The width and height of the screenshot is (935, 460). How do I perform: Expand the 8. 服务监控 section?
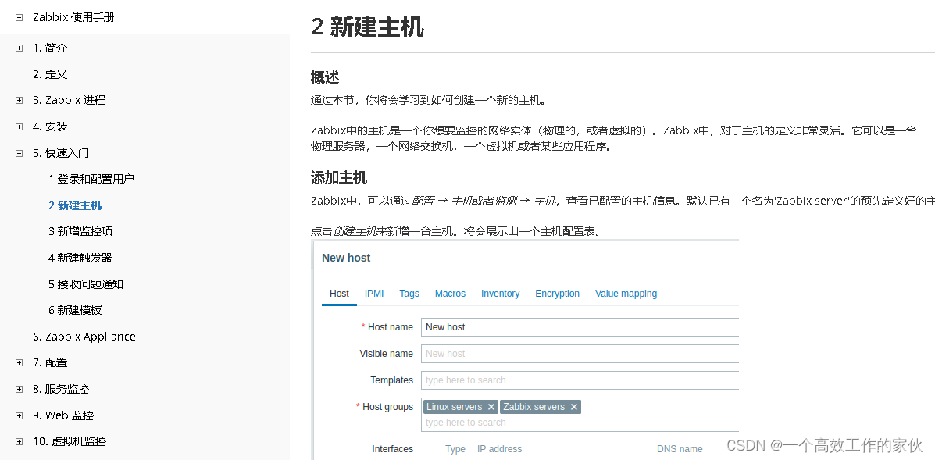coord(19,390)
